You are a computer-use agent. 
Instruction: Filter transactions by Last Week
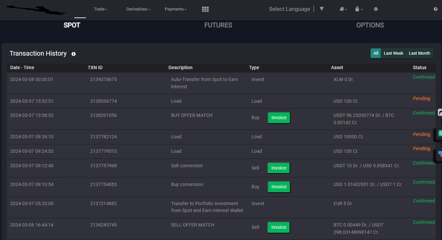click(x=393, y=53)
